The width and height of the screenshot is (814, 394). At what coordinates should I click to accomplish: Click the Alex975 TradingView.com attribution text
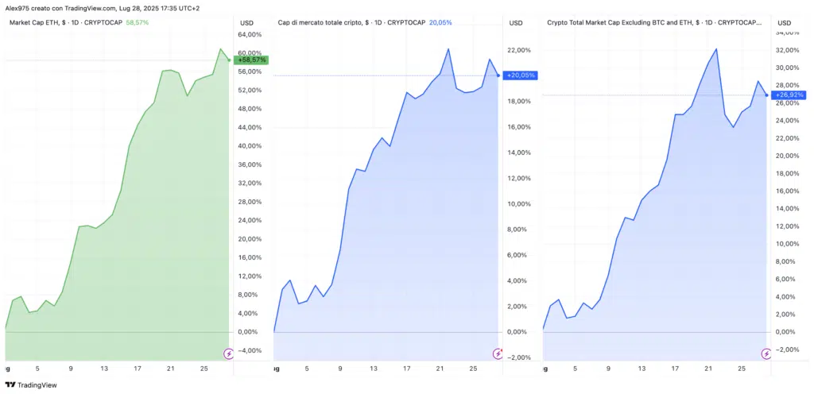coord(104,7)
